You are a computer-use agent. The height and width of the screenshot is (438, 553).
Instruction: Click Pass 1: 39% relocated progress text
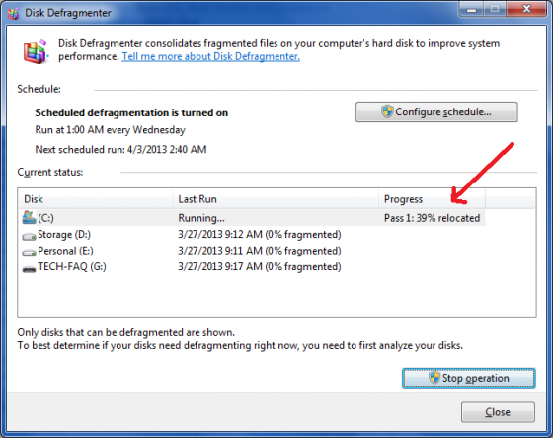click(x=432, y=218)
